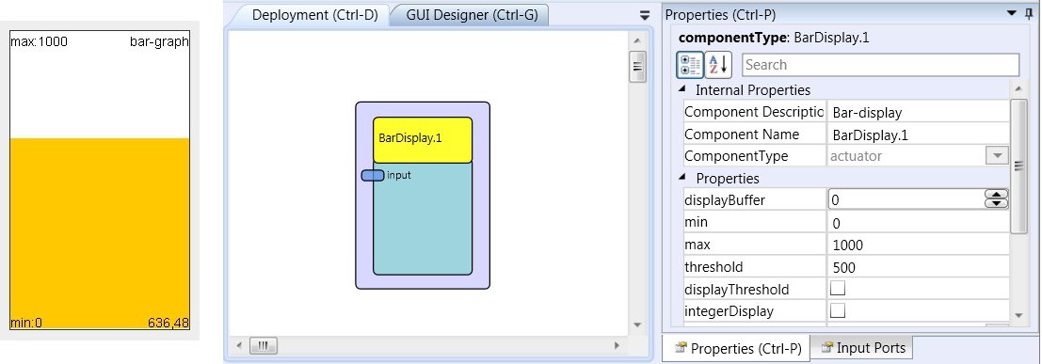Edit the threshold value 500 field

click(919, 268)
